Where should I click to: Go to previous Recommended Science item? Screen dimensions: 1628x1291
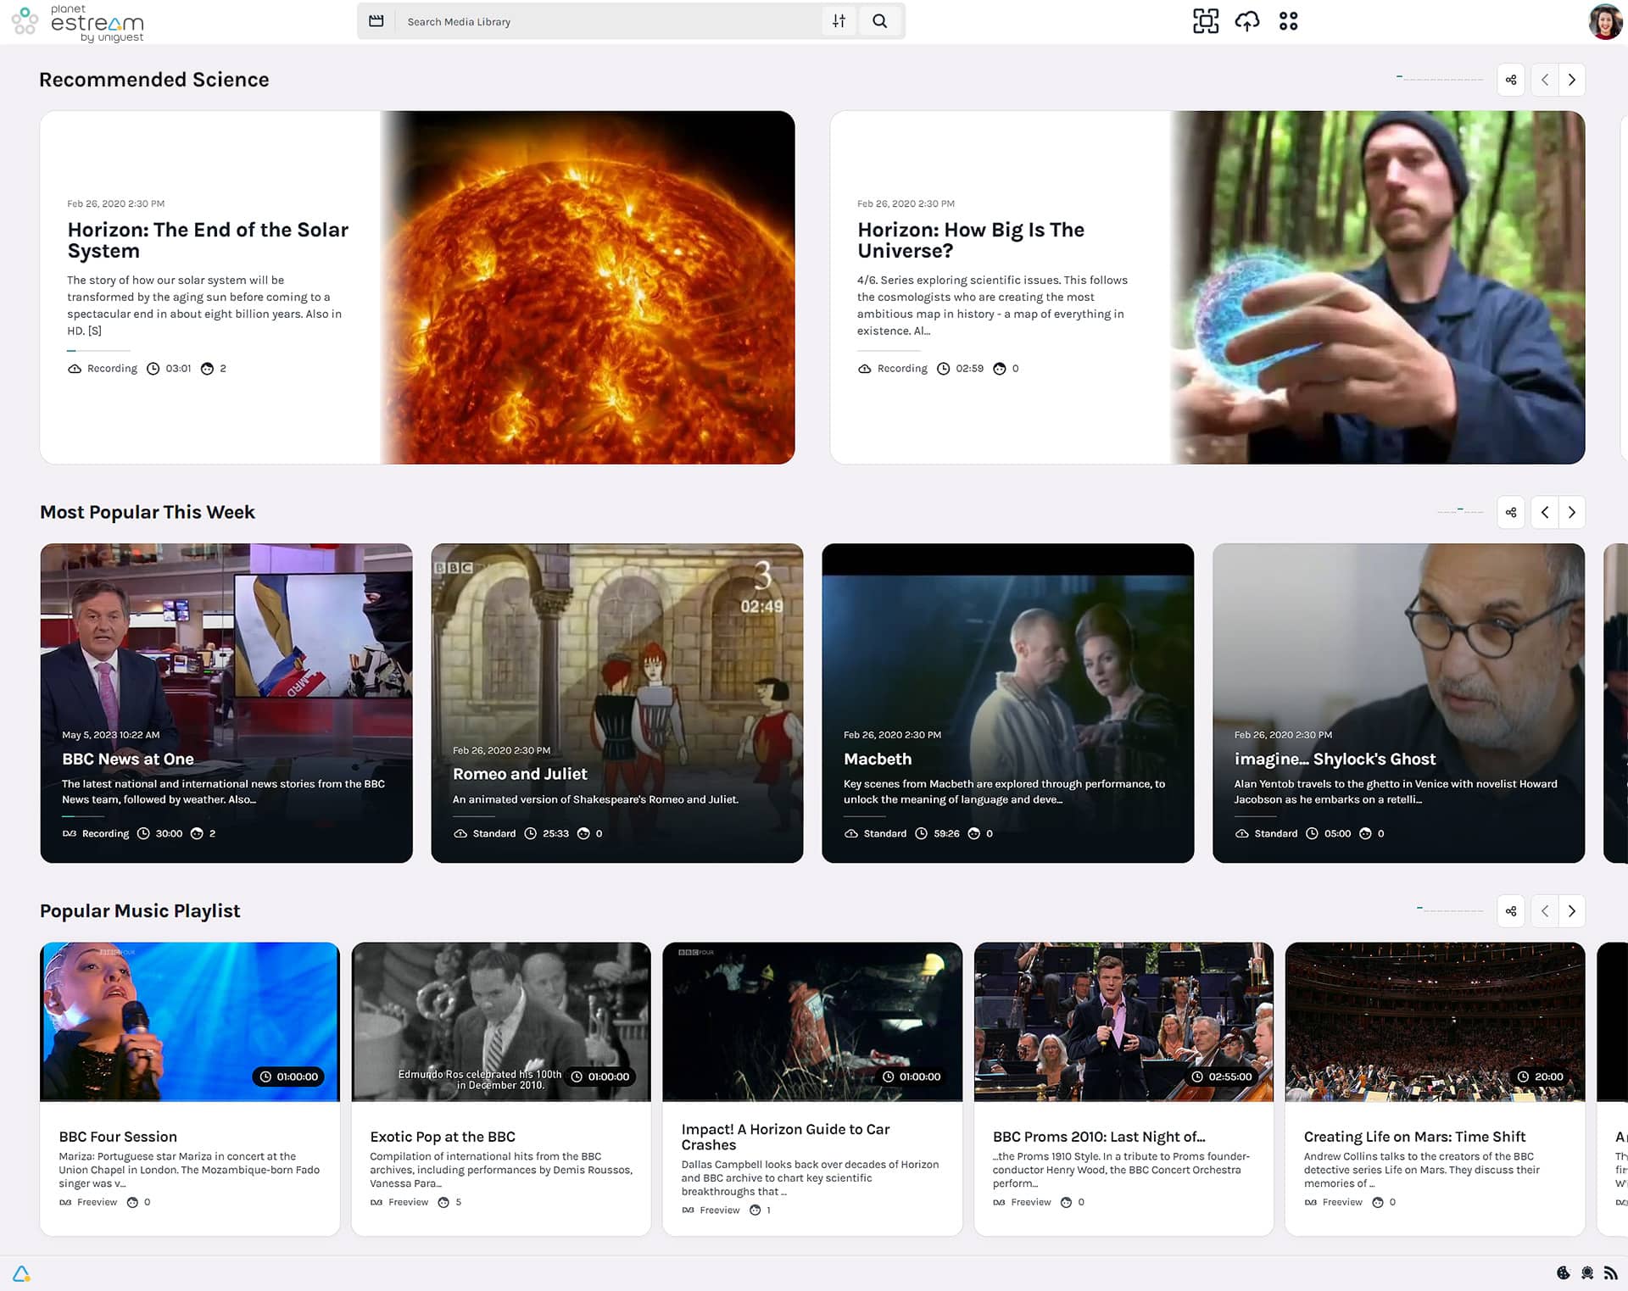click(1545, 80)
